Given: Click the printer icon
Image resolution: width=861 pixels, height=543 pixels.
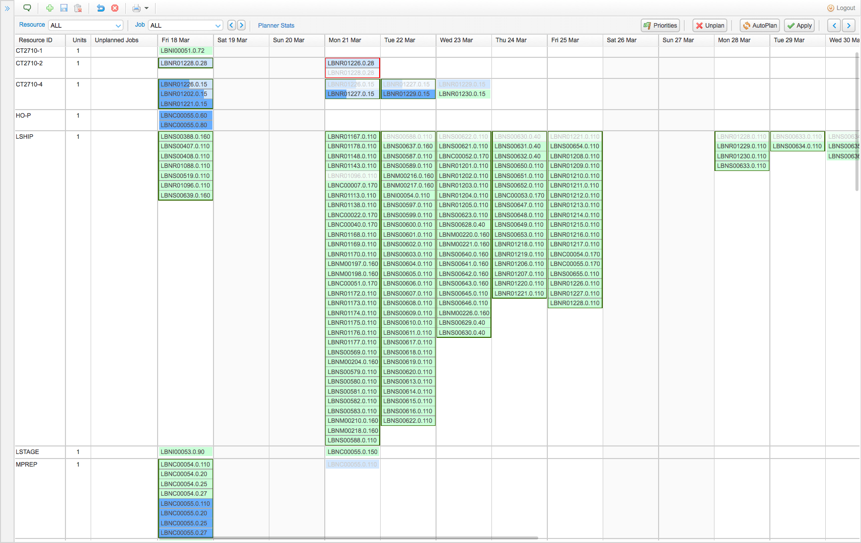Looking at the screenshot, I should click(x=136, y=8).
